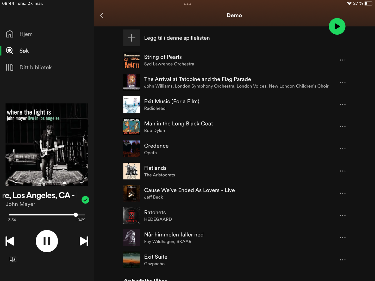This screenshot has height=281, width=375.
Task: Open the connect devices icon
Action: click(13, 259)
